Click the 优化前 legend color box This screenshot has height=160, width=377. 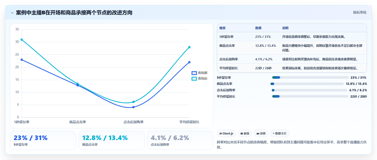point(194,73)
